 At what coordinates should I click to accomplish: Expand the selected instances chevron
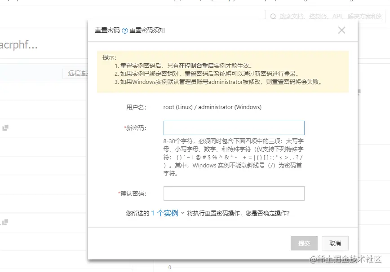click(x=182, y=213)
